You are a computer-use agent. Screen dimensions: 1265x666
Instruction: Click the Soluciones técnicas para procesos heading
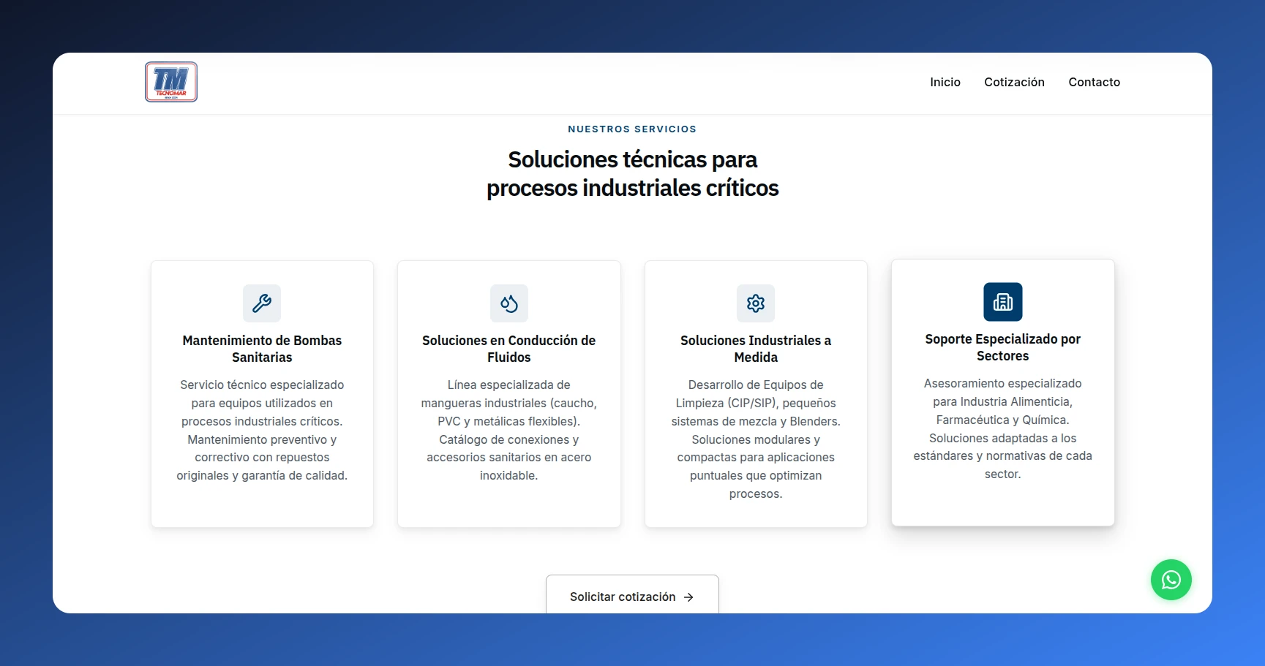pos(633,173)
